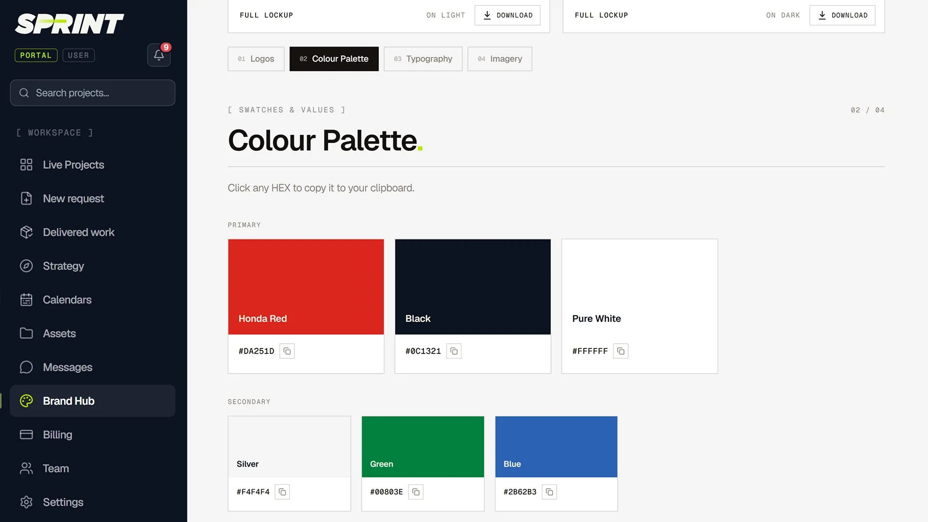Click the New request file icon
928x522 pixels.
click(x=26, y=199)
